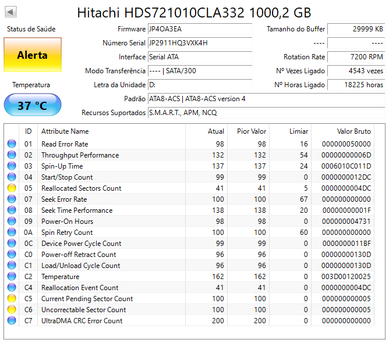Click the Valor Bruto column header

[343, 131]
